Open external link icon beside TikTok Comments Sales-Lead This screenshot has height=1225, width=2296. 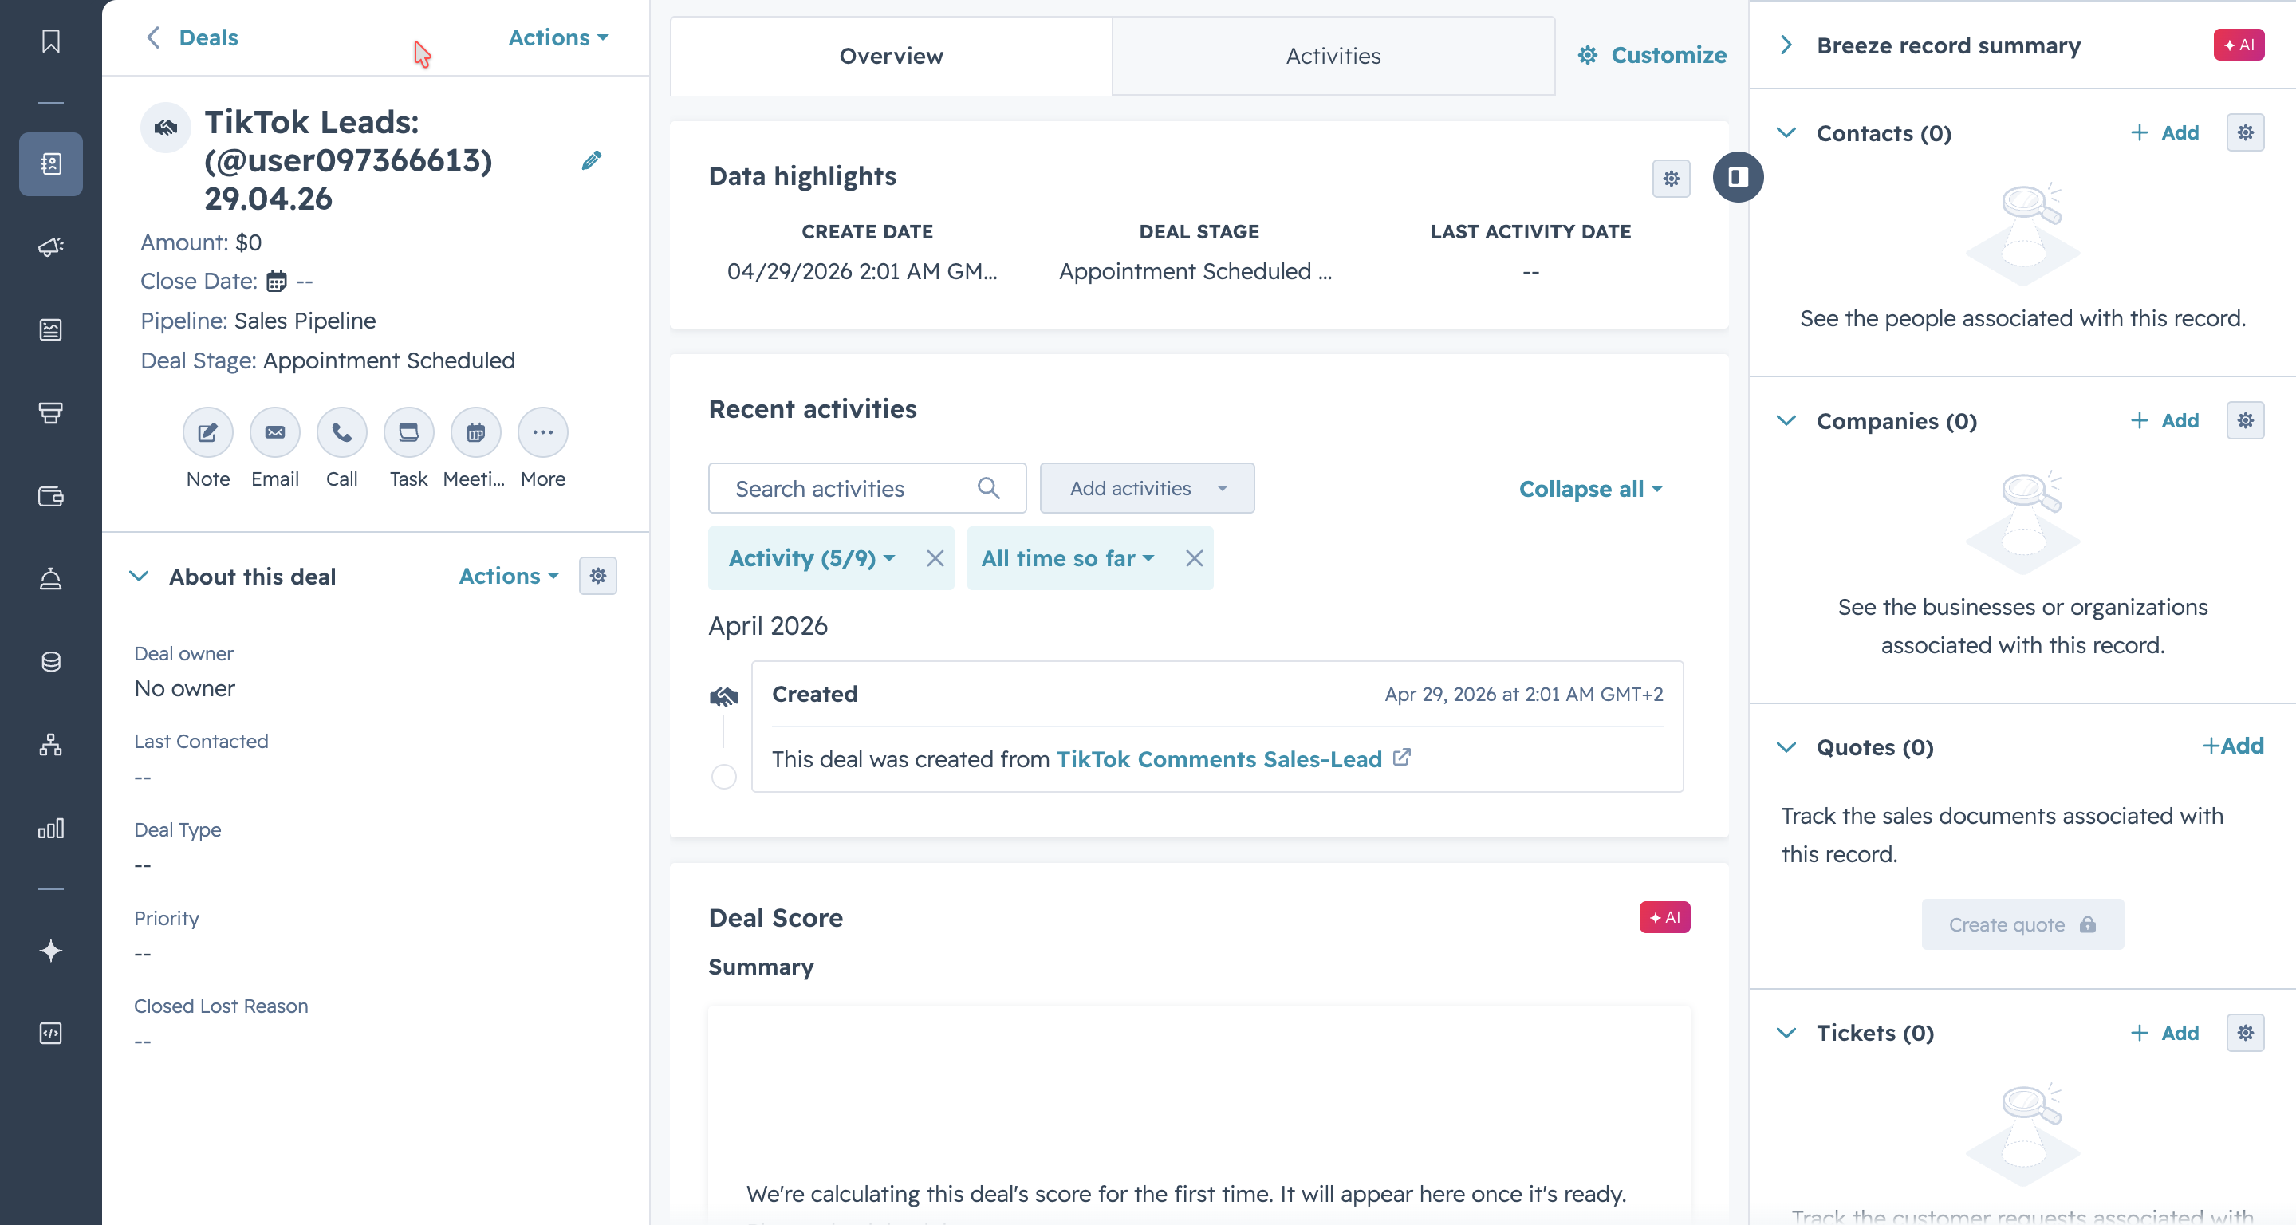(x=1402, y=758)
